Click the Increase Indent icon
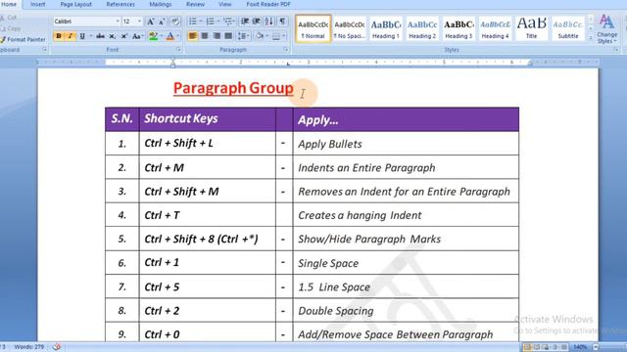This screenshot has width=627, height=352. click(257, 22)
